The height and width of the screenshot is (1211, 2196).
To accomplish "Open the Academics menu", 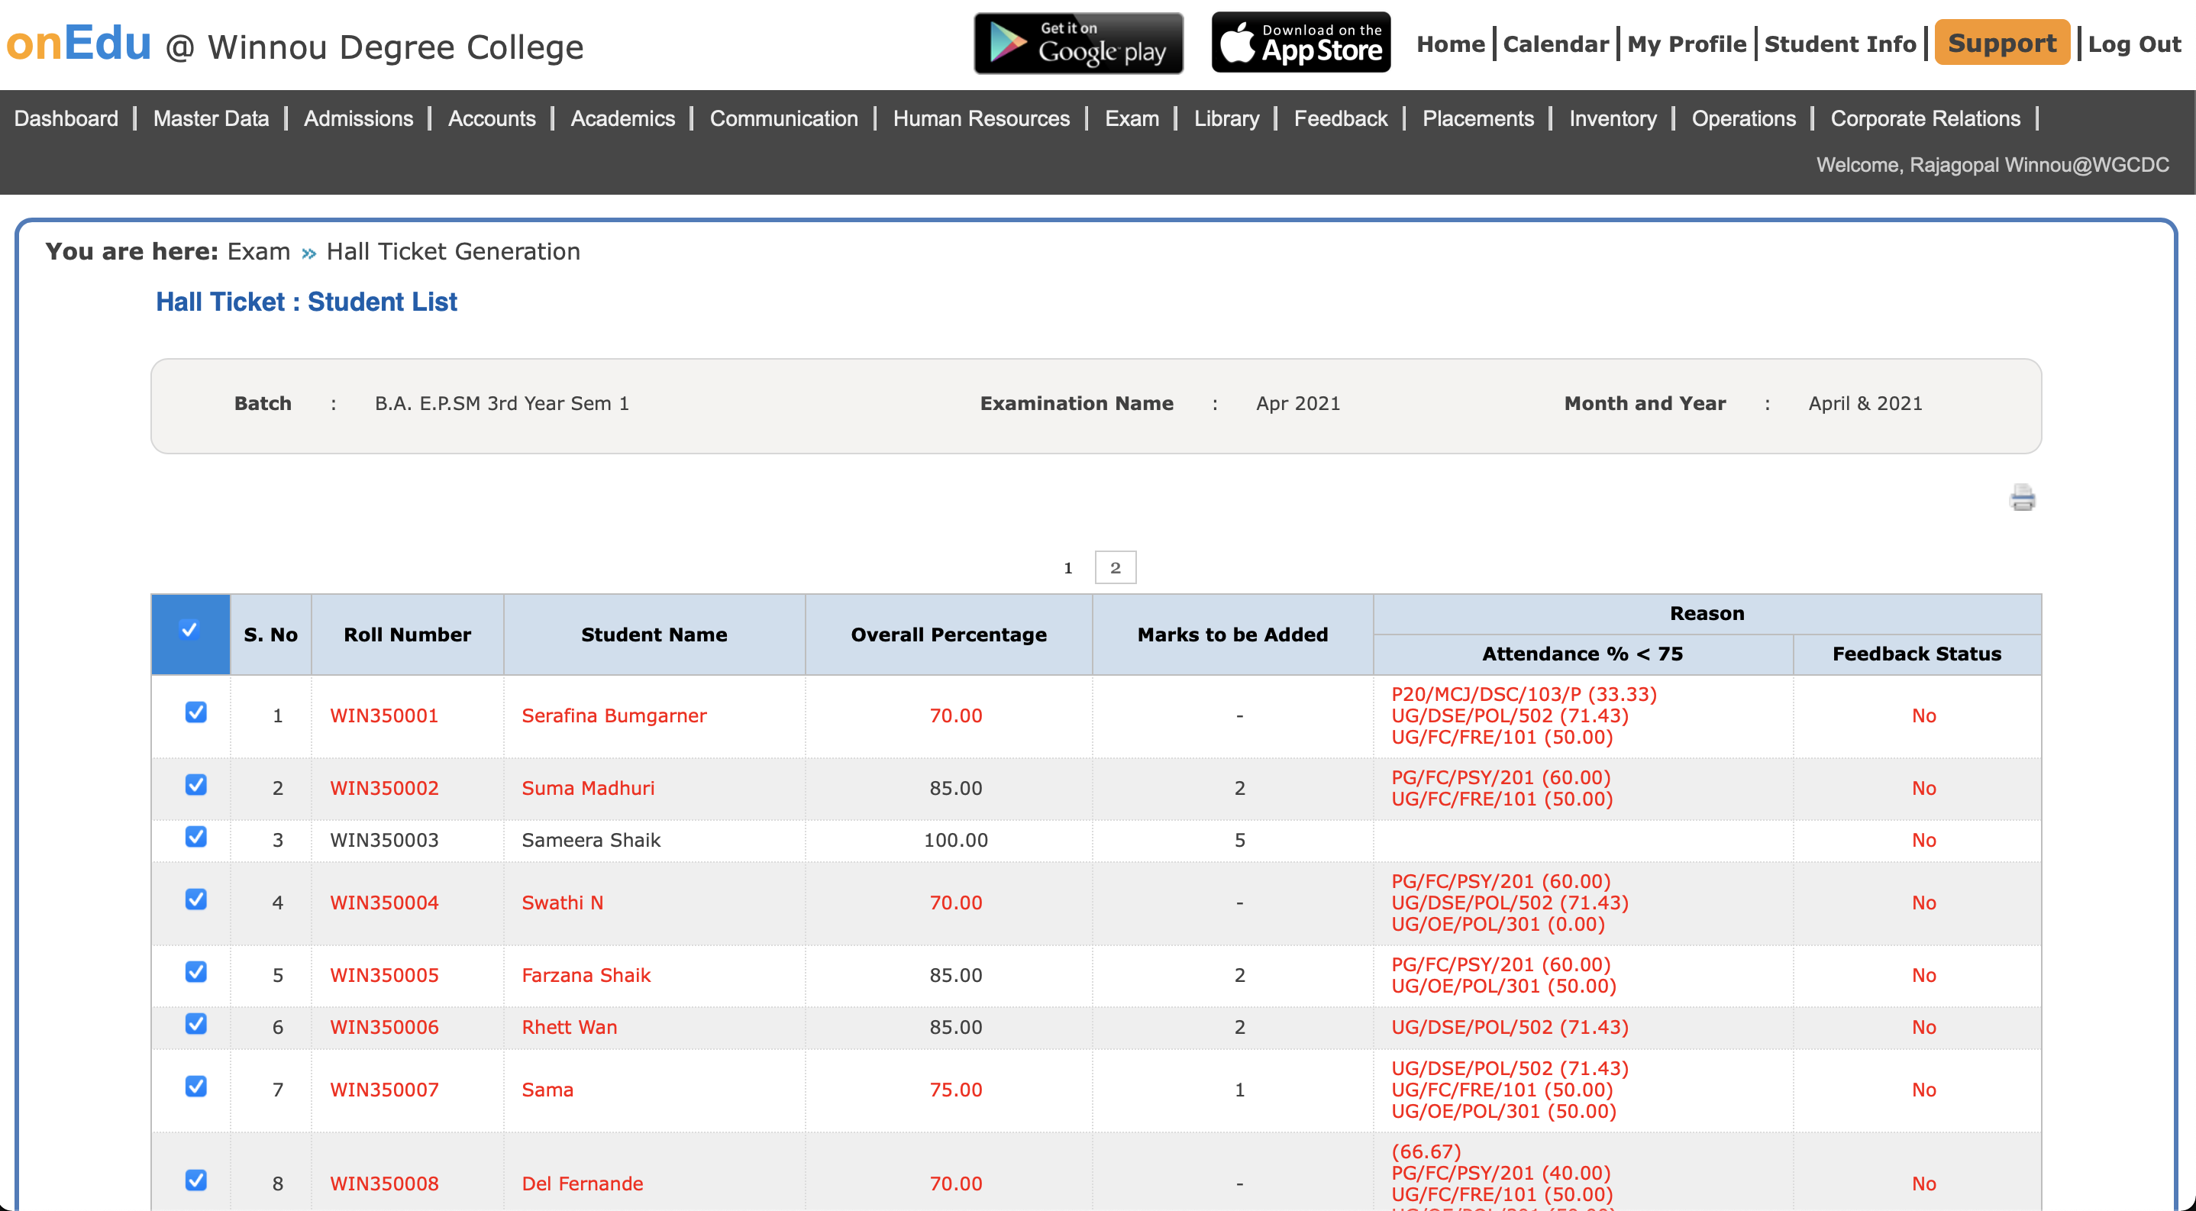I will pos(622,118).
